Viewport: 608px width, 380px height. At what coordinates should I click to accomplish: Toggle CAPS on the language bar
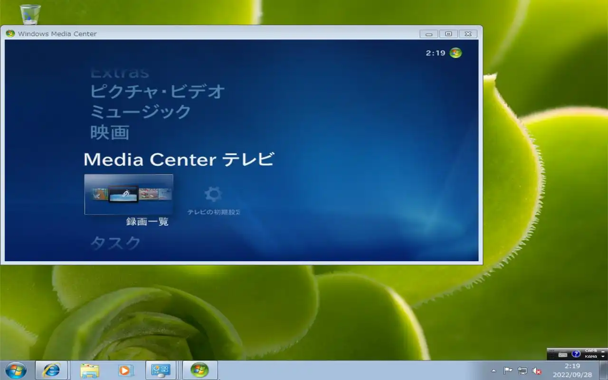(x=591, y=351)
